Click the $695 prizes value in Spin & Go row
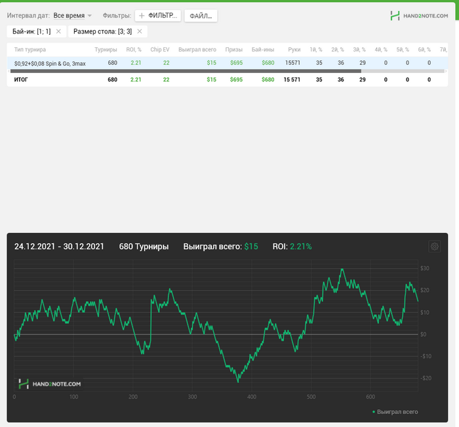This screenshot has height=427, width=459. click(x=236, y=63)
